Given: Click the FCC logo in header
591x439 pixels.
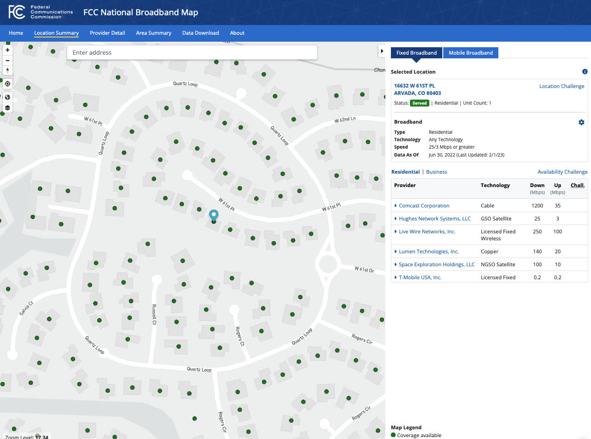Looking at the screenshot, I should [41, 13].
